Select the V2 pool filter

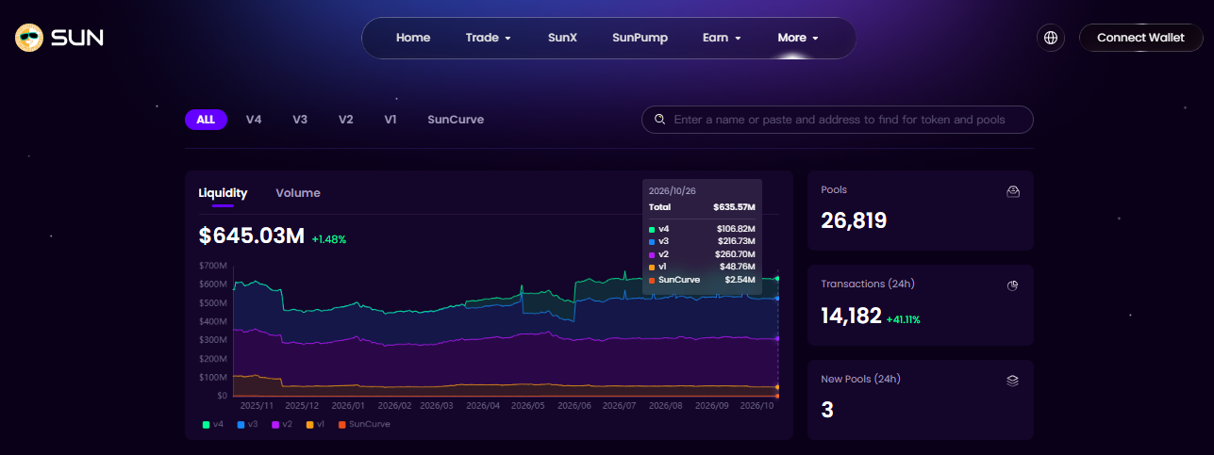point(346,120)
